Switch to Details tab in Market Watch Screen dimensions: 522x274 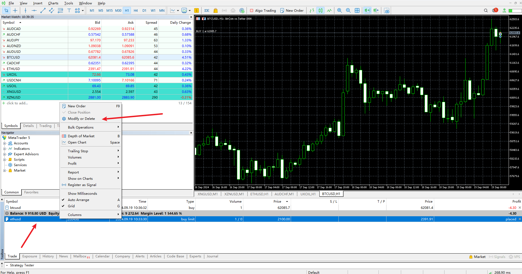(28, 126)
